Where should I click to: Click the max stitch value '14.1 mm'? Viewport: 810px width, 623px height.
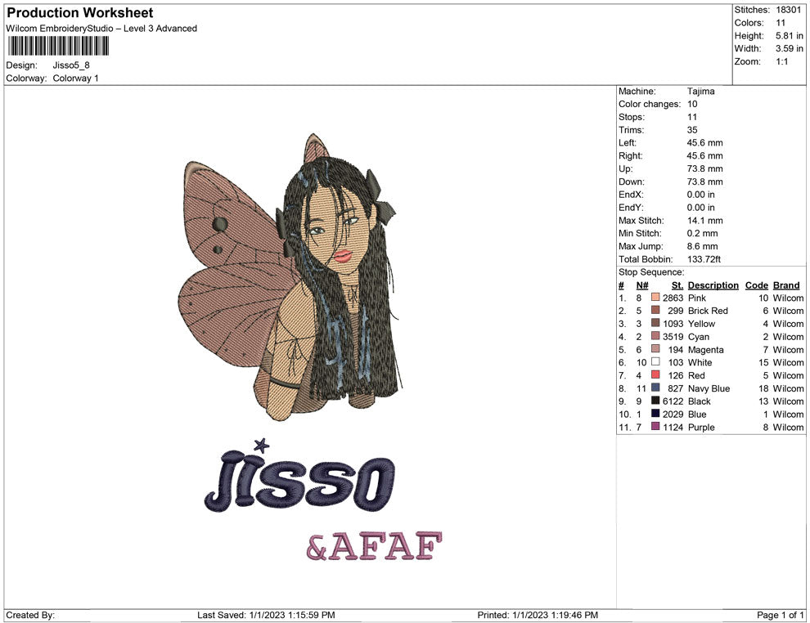coord(704,221)
